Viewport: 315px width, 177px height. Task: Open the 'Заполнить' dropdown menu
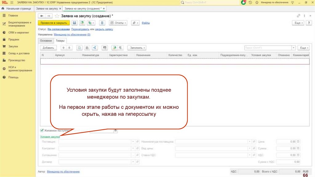tap(137, 48)
